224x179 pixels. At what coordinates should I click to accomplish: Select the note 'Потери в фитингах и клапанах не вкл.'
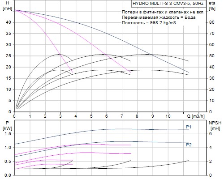[x=163, y=12]
